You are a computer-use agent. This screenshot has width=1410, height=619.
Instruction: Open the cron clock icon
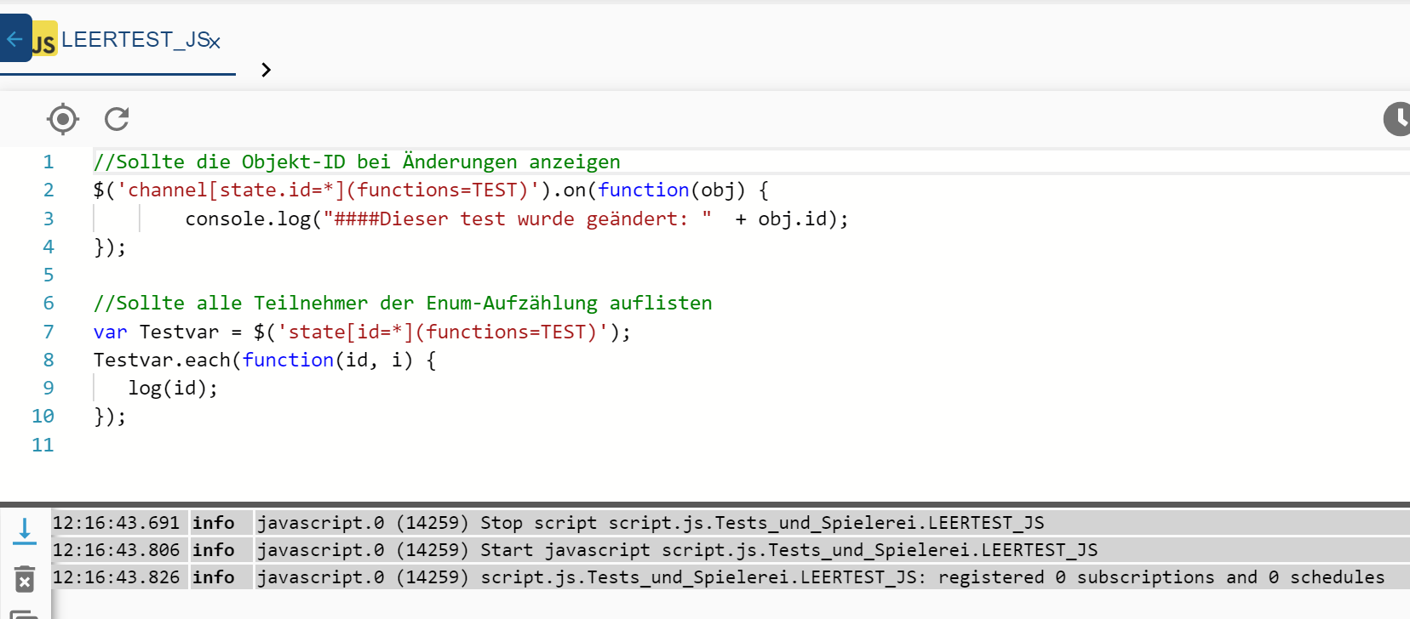[1397, 119]
